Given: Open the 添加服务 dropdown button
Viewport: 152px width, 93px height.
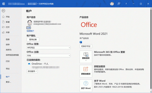Looking at the screenshot, I should click(32, 71).
